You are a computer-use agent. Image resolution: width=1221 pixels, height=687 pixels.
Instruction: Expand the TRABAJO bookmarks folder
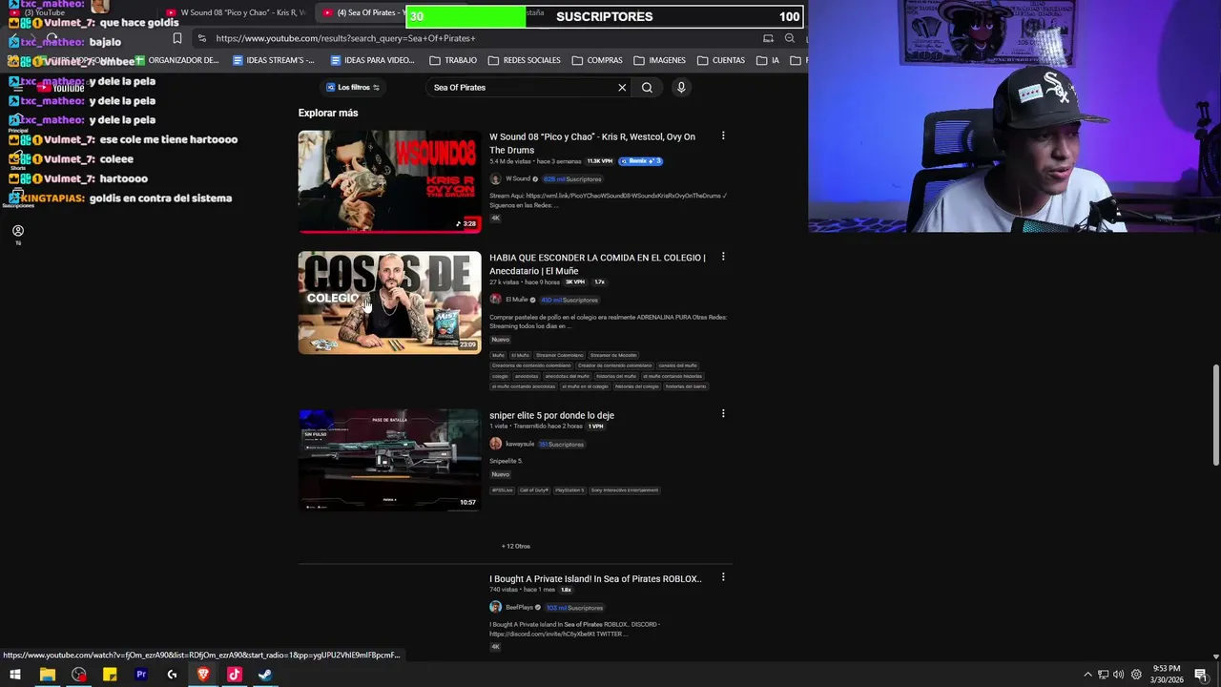pos(453,60)
